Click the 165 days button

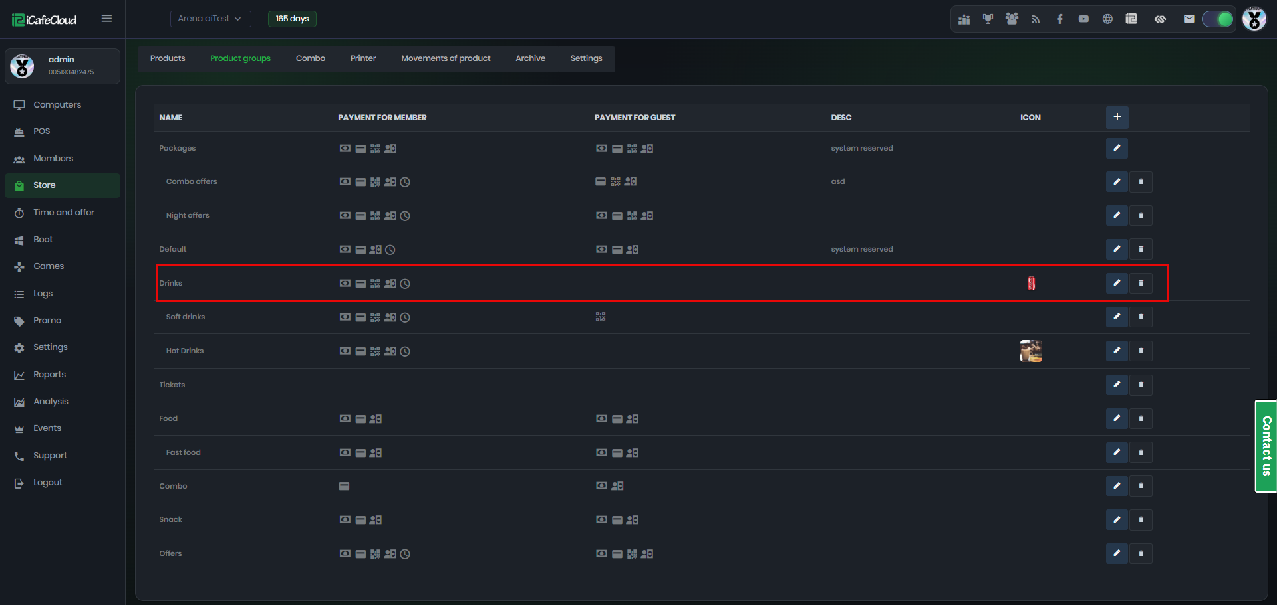[292, 19]
